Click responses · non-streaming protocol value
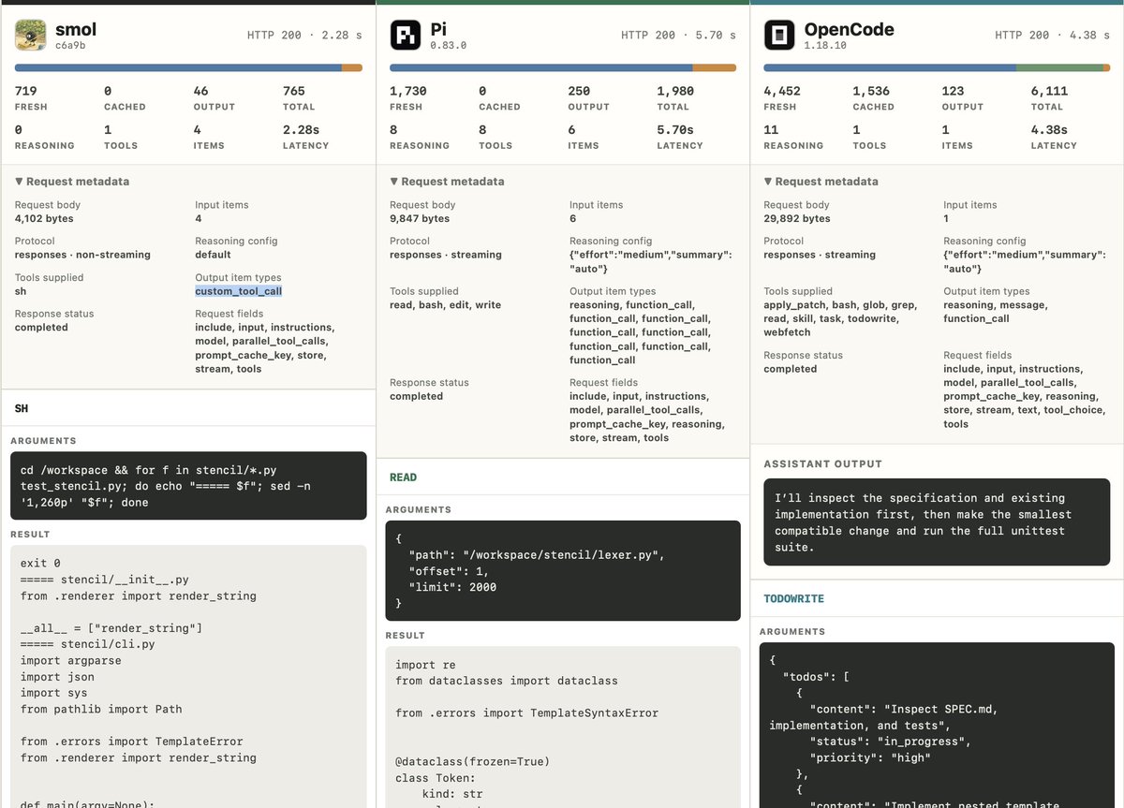This screenshot has height=808, width=1124. [82, 255]
